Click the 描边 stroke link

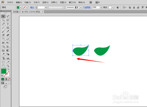pos(32,7)
